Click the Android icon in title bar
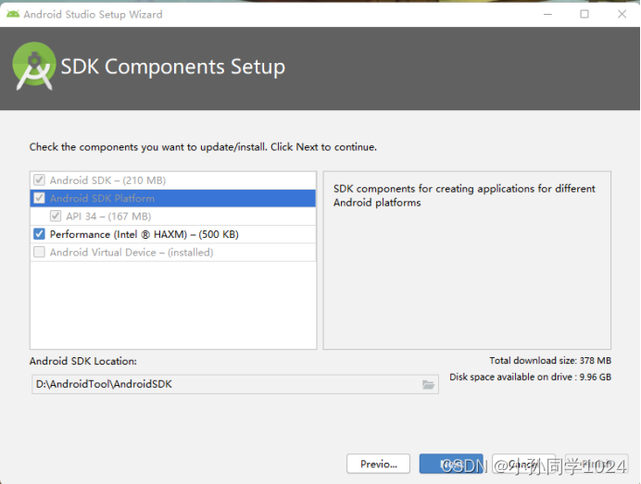641x484 pixels. 13,14
